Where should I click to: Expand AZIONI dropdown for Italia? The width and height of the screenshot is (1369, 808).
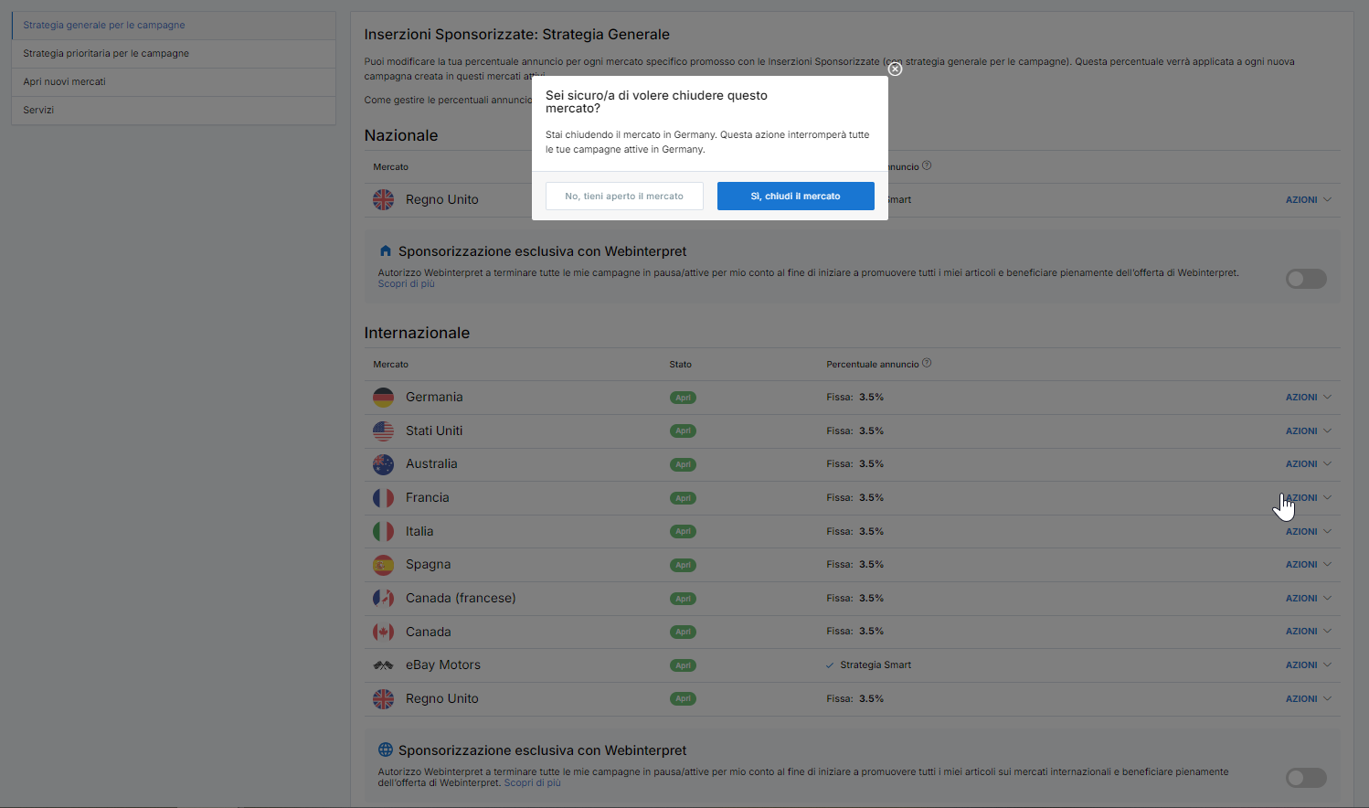click(x=1308, y=531)
